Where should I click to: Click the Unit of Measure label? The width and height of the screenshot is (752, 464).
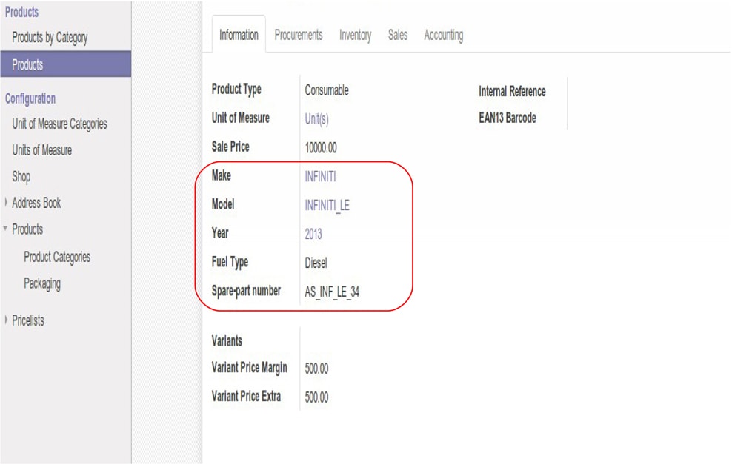(x=241, y=118)
